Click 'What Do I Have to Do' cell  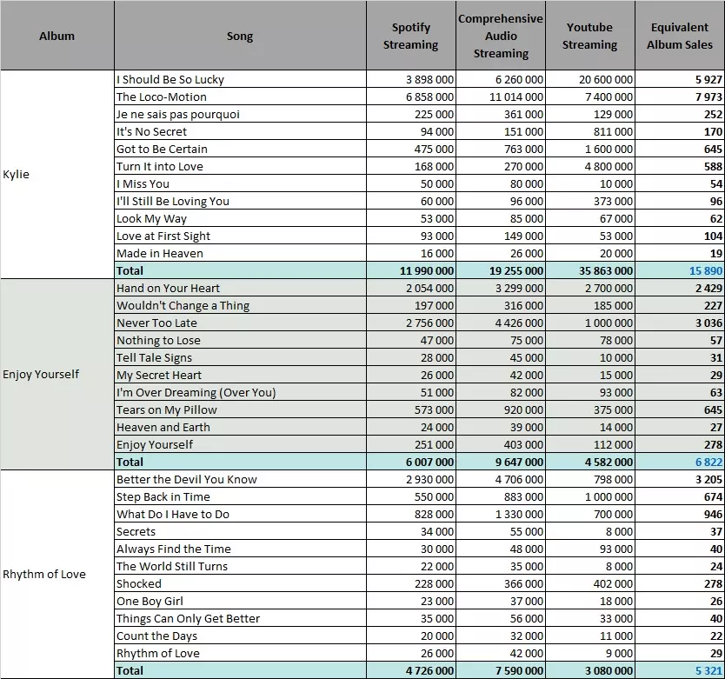(240, 515)
